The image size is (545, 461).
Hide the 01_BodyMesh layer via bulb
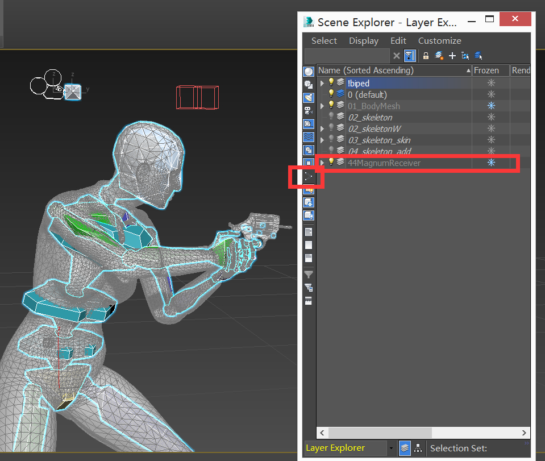point(331,105)
